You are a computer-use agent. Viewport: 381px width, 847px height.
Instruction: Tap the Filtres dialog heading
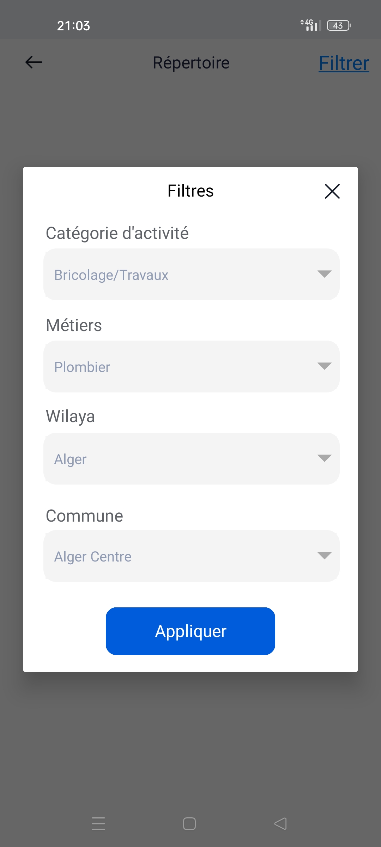(x=190, y=191)
